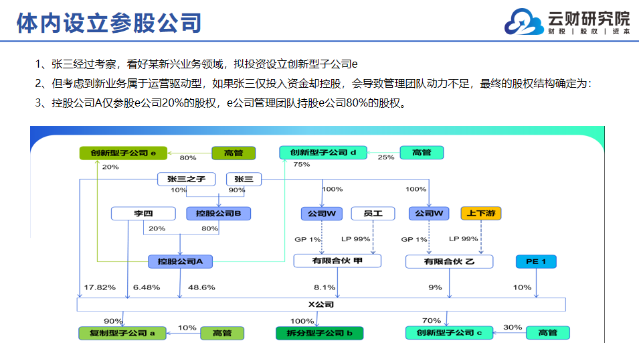
Task: Select the 有限合伙 甲 box
Action: point(337,261)
